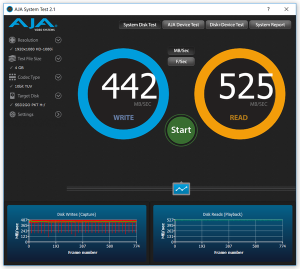This screenshot has width=300, height=269.
Task: Click the AJA System Test 2.1 title
Action: [x=35, y=9]
